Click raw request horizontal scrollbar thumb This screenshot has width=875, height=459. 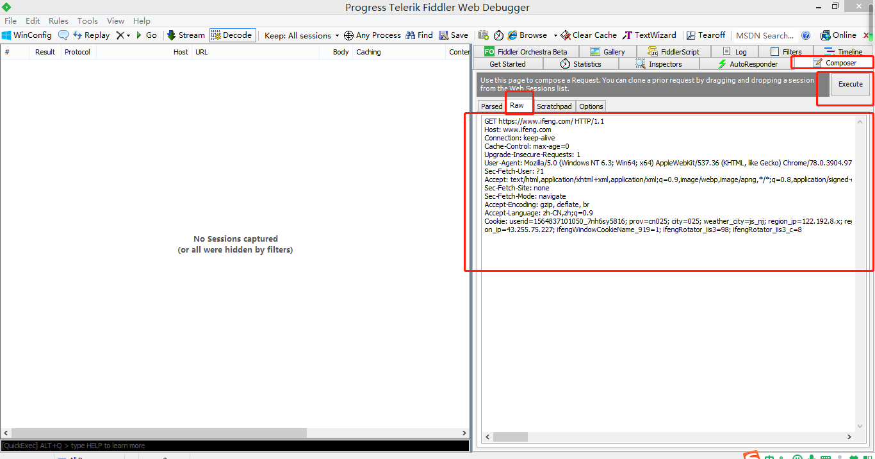510,437
